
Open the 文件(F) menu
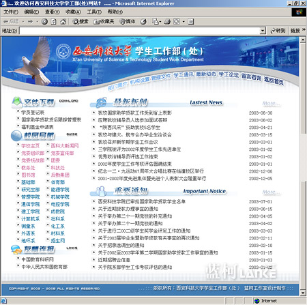tap(11, 12)
